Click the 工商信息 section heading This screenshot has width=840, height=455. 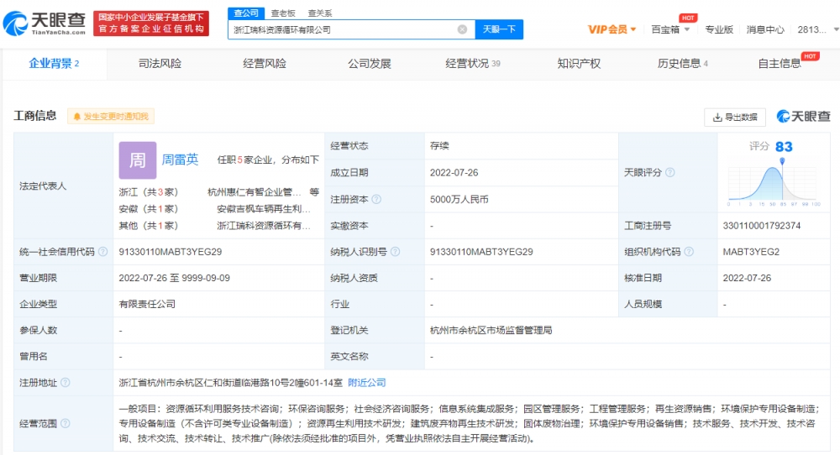pyautogui.click(x=34, y=116)
